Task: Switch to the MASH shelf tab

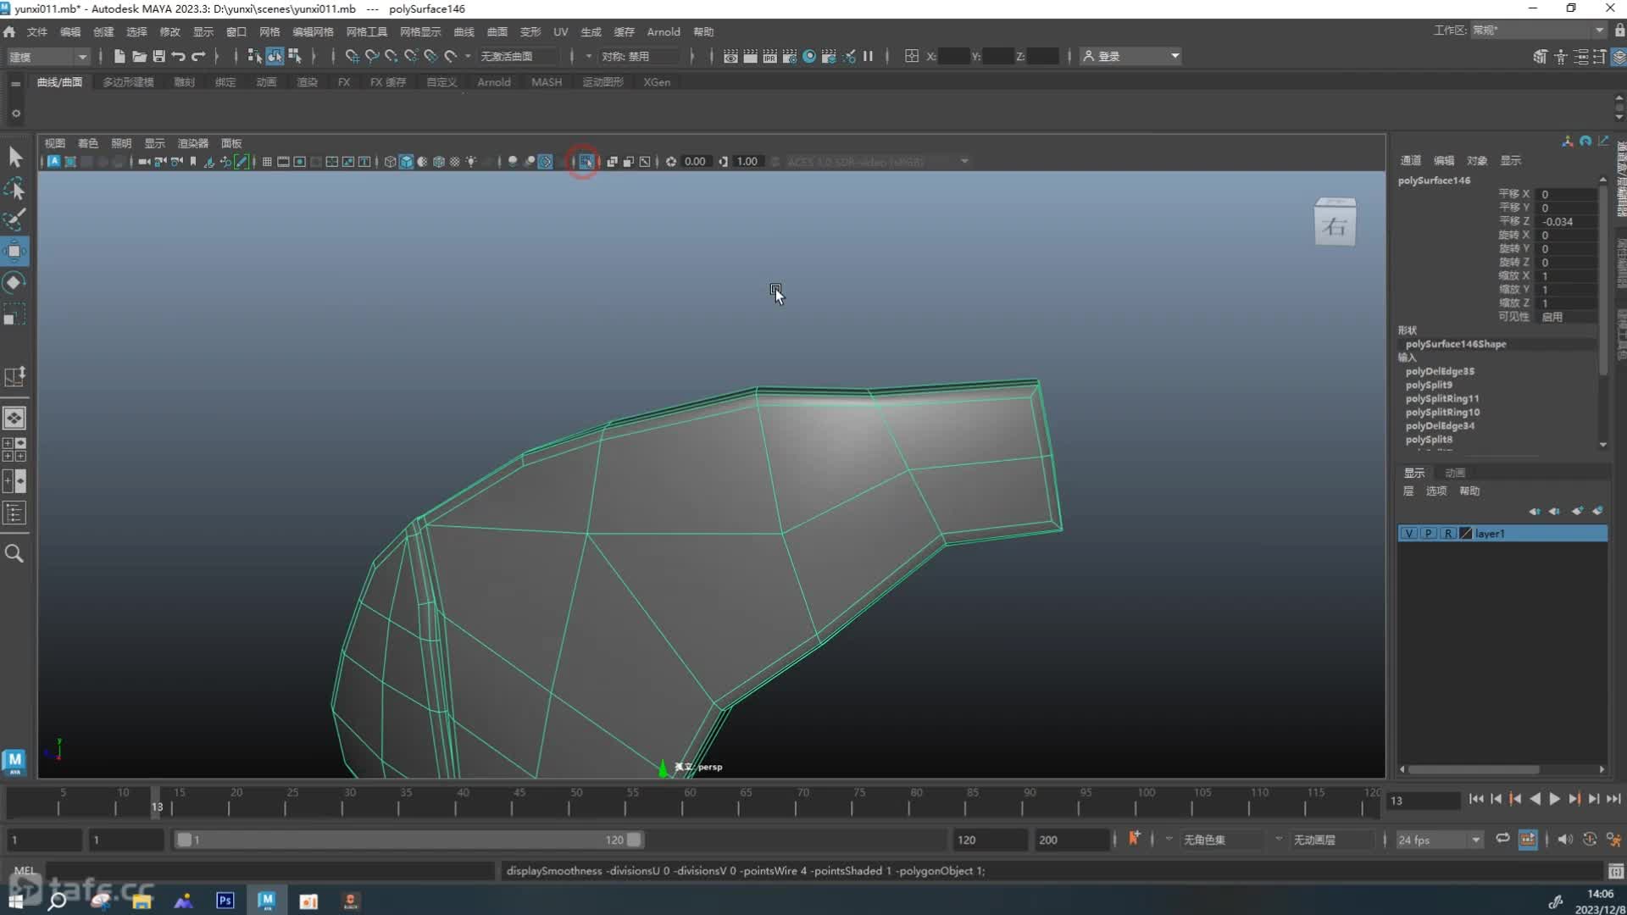Action: tap(547, 82)
